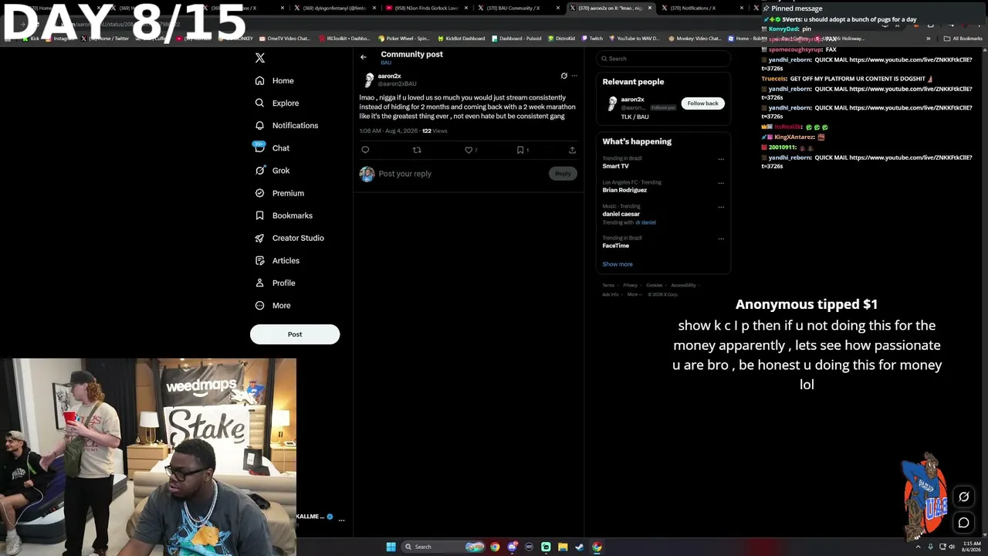Bookmark the post with the bookmark icon
Screen dimensions: 988x556
tap(520, 150)
